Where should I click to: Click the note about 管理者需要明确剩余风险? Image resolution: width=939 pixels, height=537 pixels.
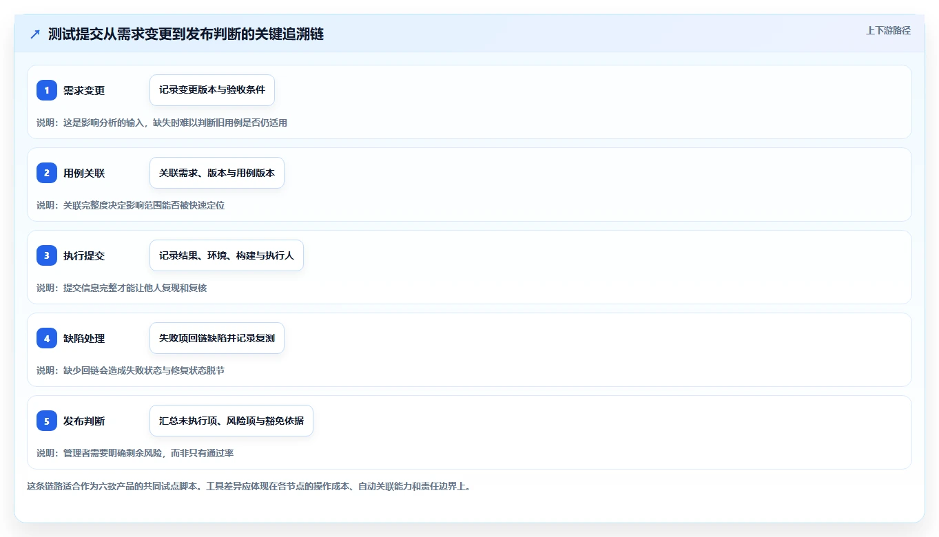tap(135, 453)
